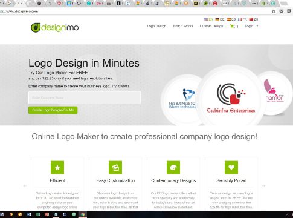The image size is (293, 218).
Task: Select the green star Efficient icon
Action: [x=57, y=168]
